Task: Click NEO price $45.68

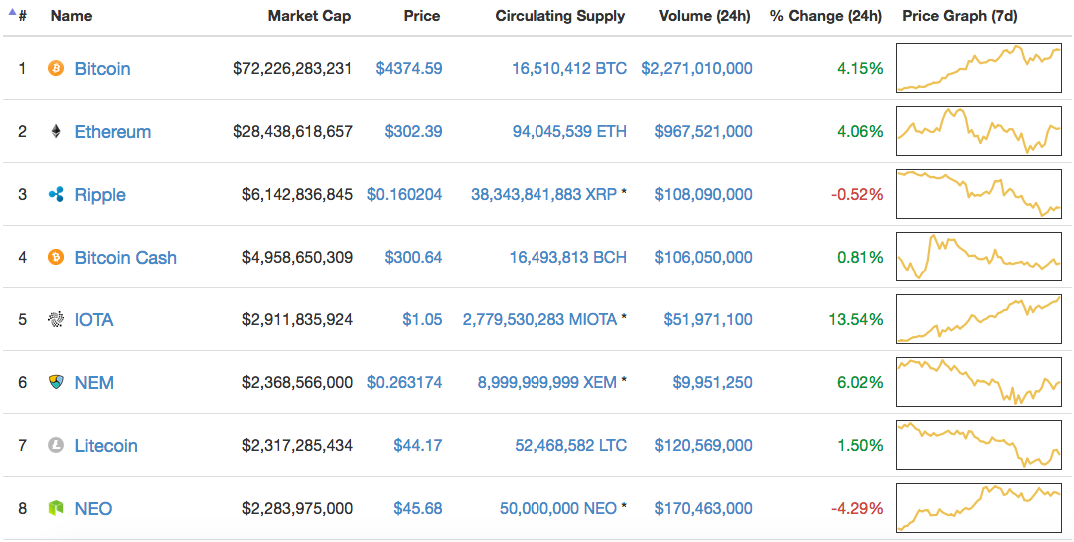Action: (418, 508)
